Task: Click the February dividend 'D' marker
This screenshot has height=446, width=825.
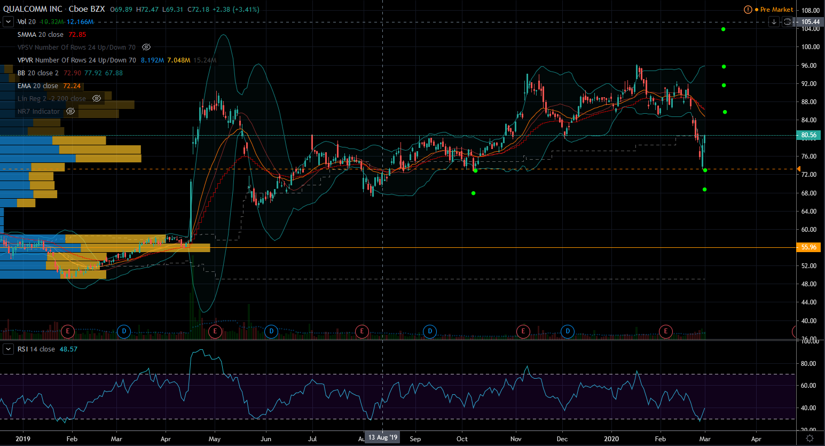Action: click(x=124, y=331)
